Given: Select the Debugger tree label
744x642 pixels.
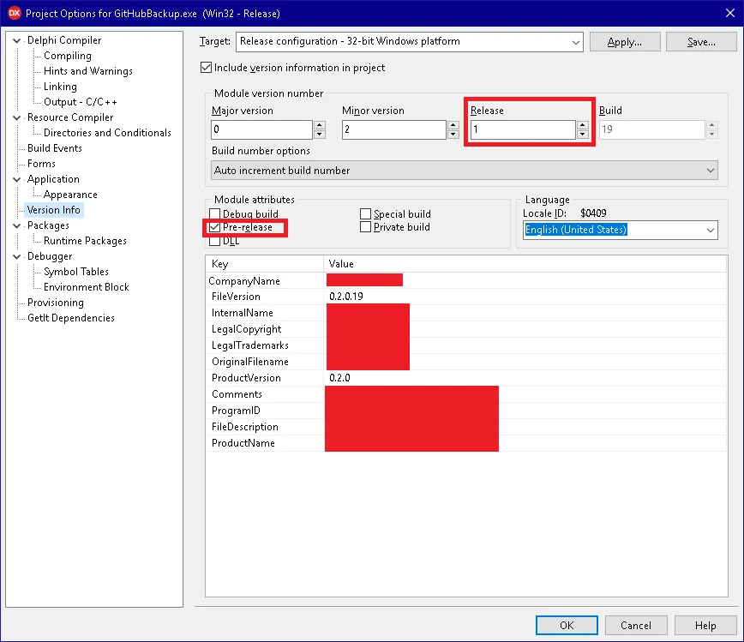Looking at the screenshot, I should click(50, 256).
